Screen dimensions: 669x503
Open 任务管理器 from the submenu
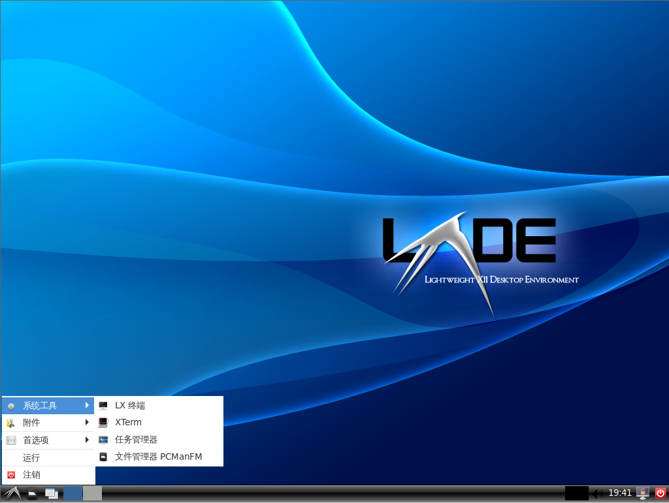click(x=159, y=440)
